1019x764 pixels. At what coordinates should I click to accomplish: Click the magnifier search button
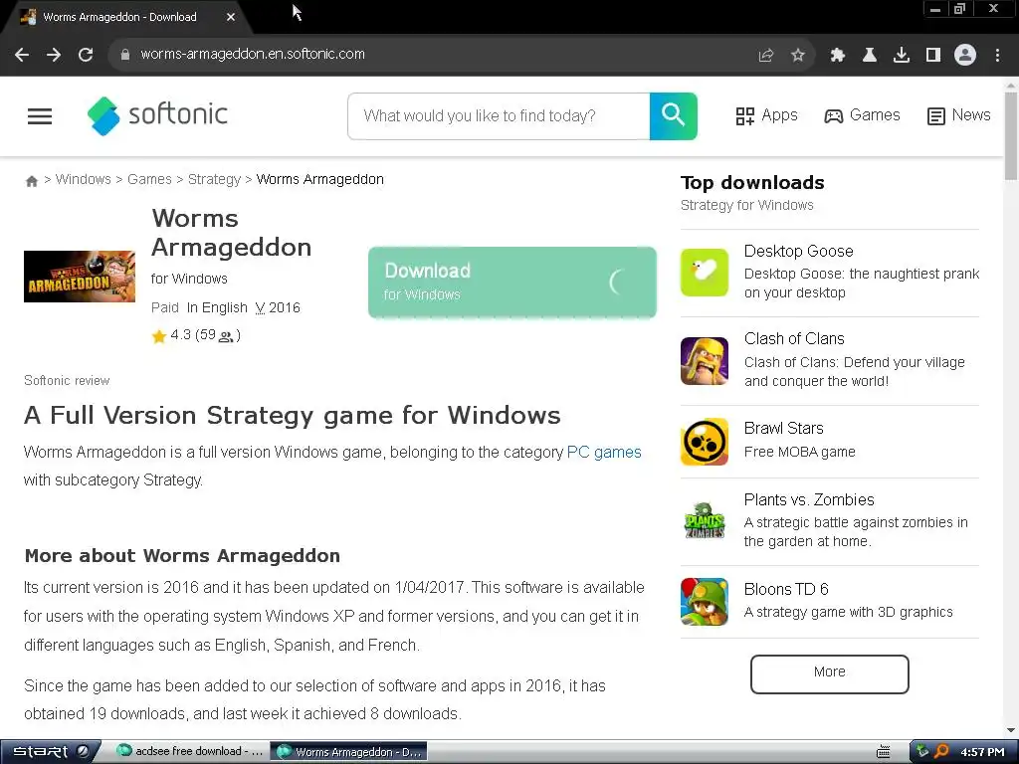(674, 116)
